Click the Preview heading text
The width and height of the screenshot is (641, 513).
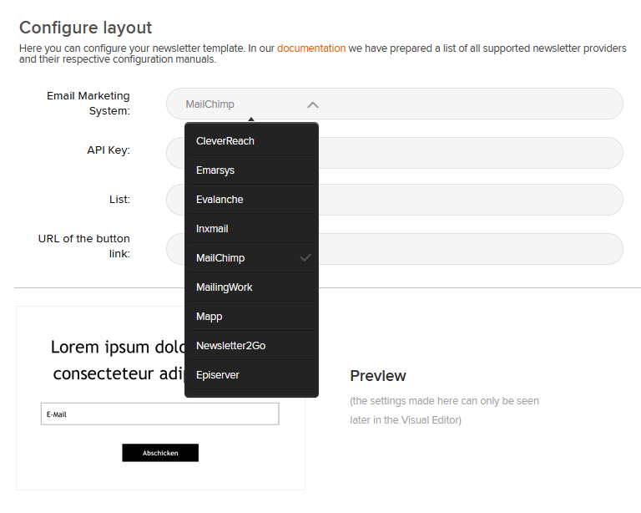[x=378, y=375]
